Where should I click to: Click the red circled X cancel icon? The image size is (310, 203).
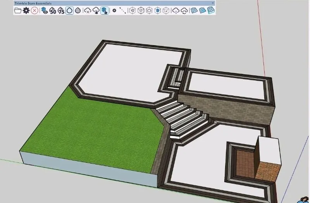coord(34,10)
